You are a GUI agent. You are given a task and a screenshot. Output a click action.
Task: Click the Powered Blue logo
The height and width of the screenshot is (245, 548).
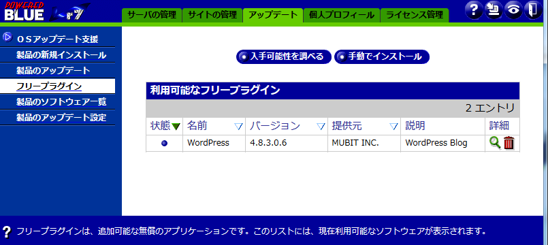click(24, 11)
